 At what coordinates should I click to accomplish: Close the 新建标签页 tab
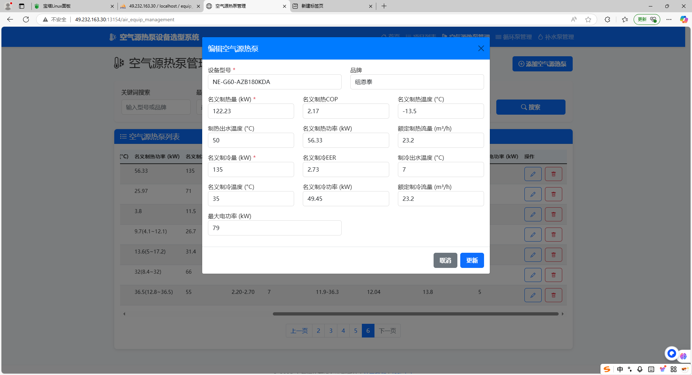[x=371, y=6]
